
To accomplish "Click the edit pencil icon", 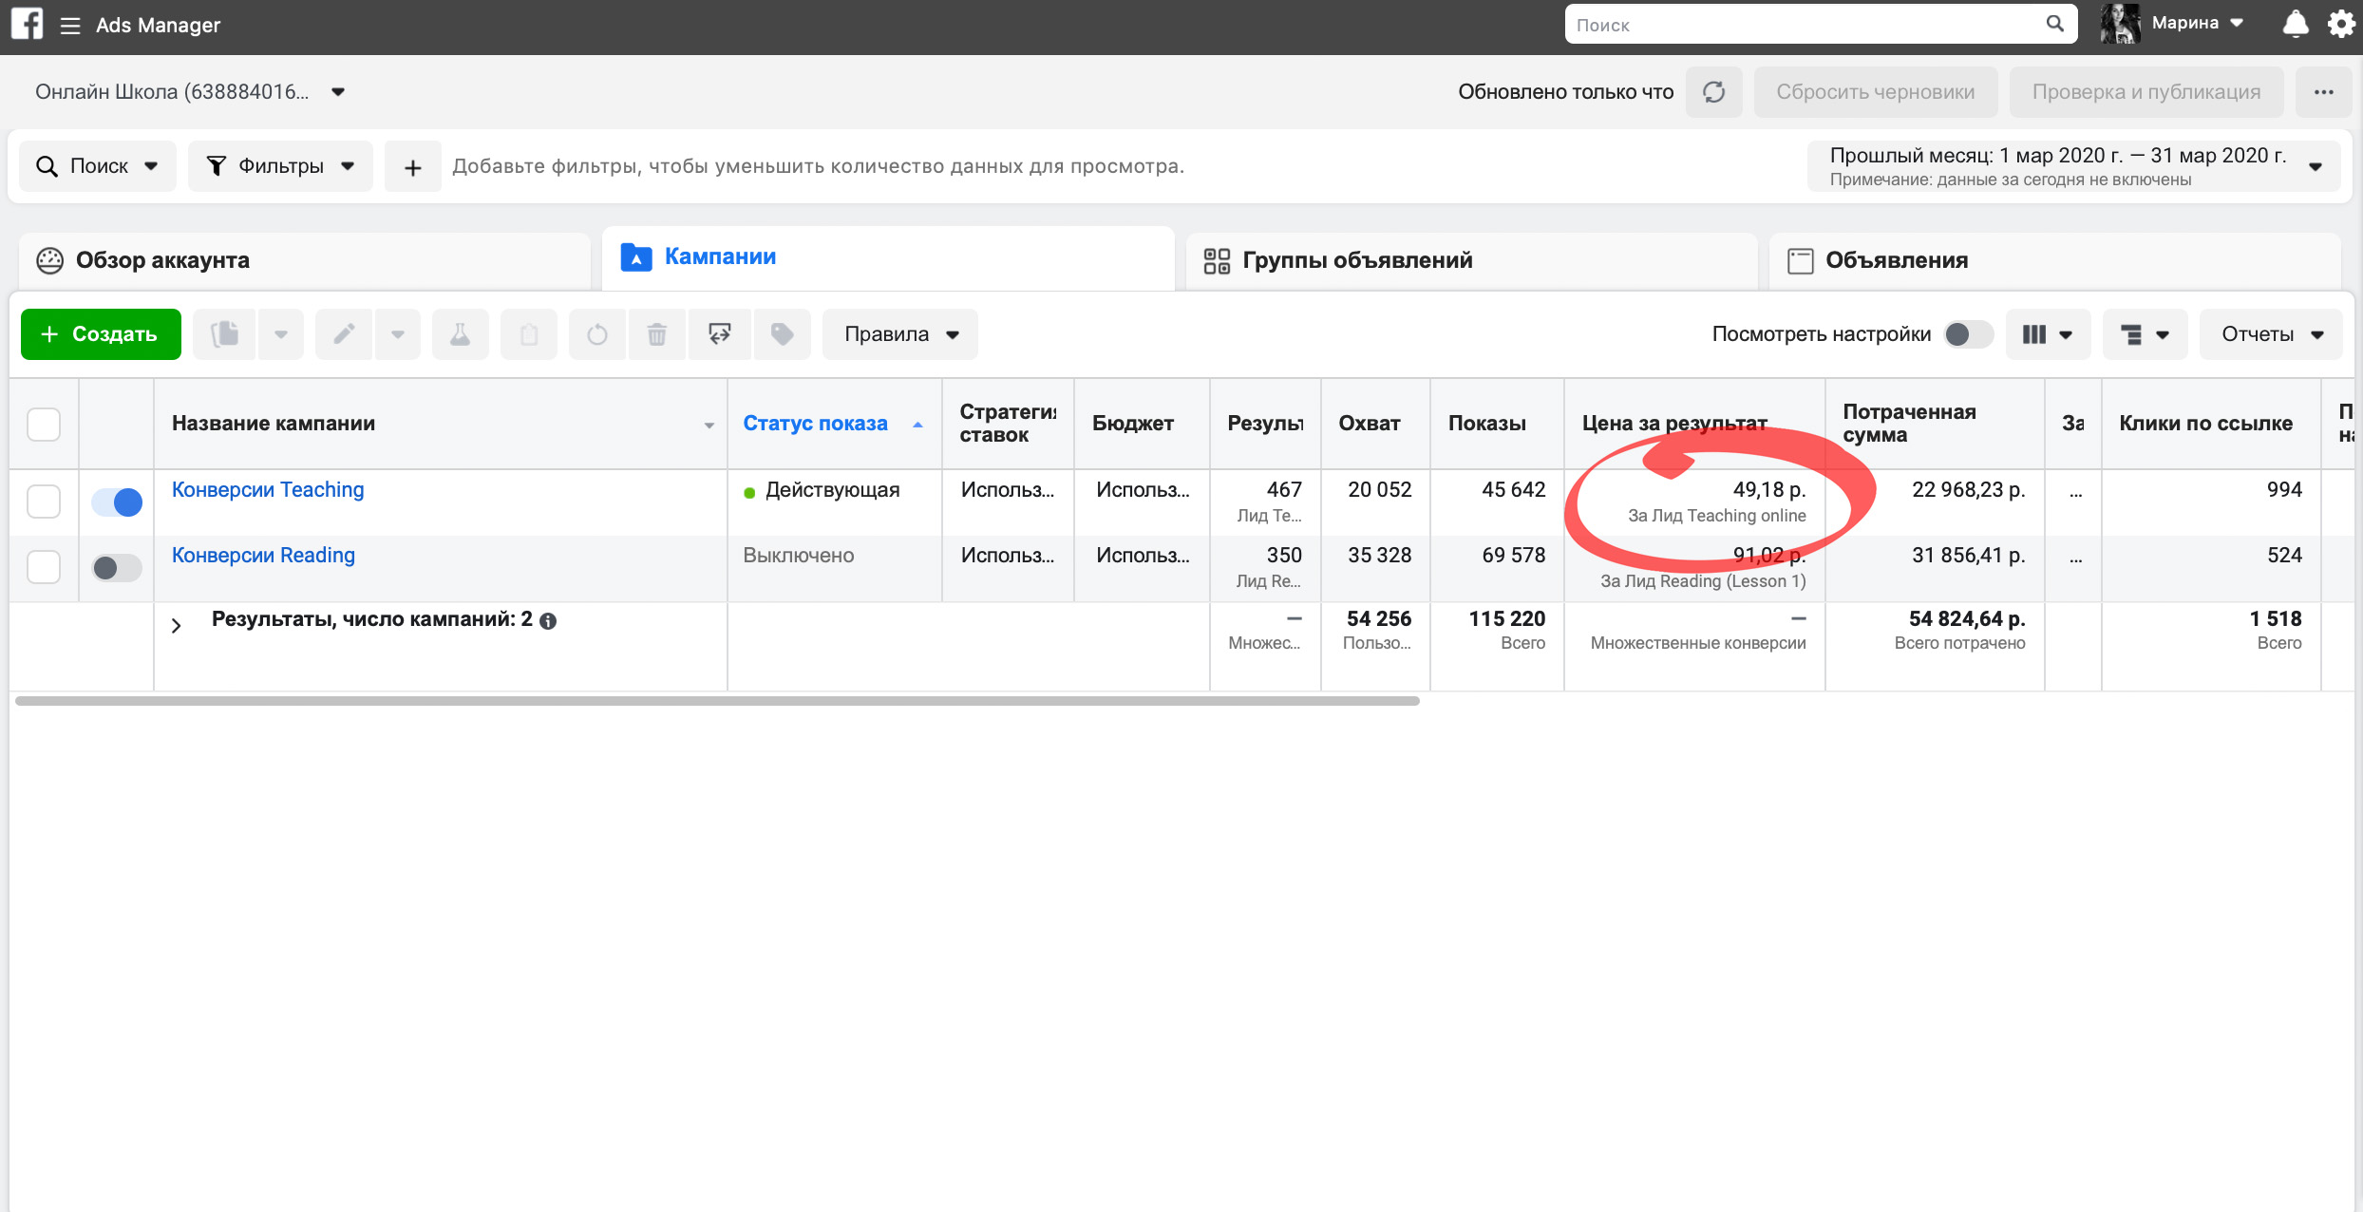I will (x=345, y=334).
